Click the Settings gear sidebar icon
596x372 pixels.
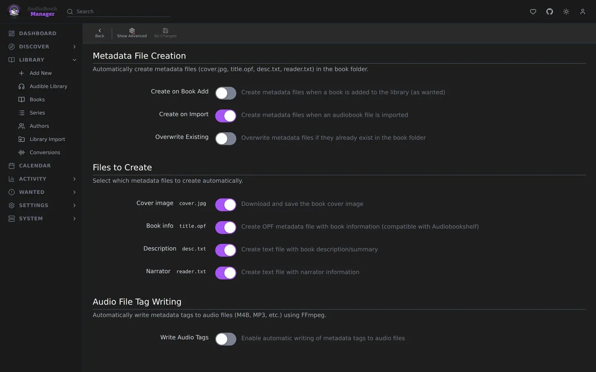12,205
